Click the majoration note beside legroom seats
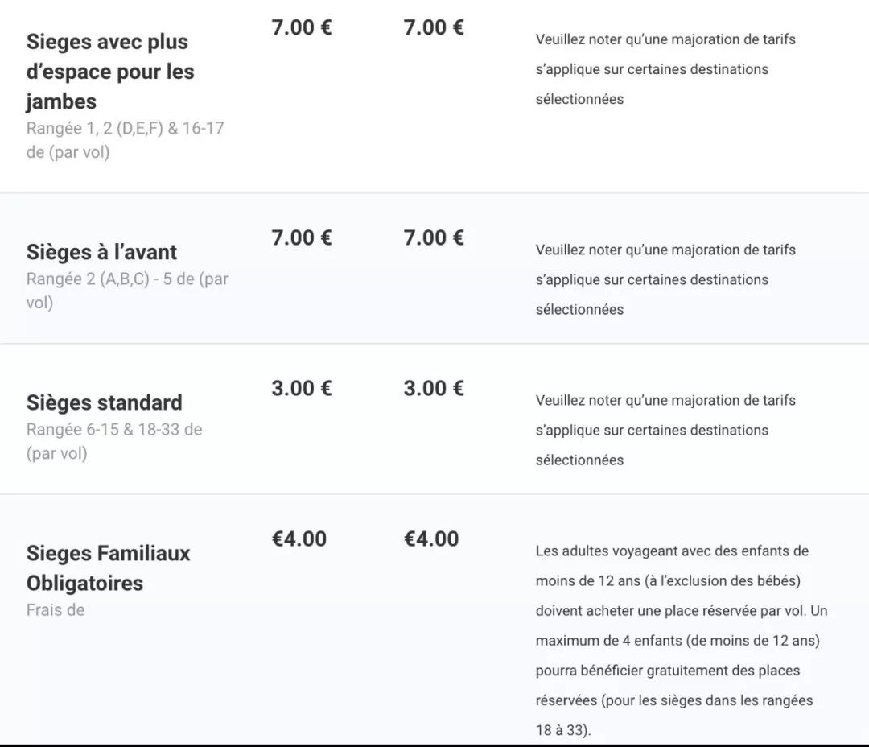869x747 pixels. (665, 69)
